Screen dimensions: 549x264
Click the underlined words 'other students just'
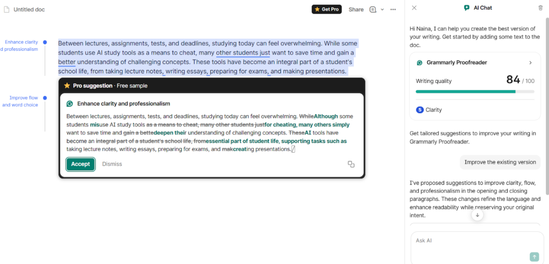243,53
